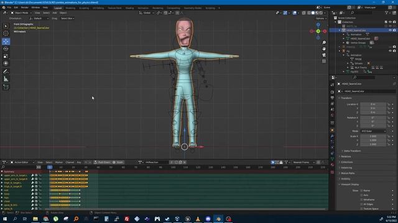Enable rendered viewport shading mode
The height and width of the screenshot is (223, 398).
tap(321, 13)
